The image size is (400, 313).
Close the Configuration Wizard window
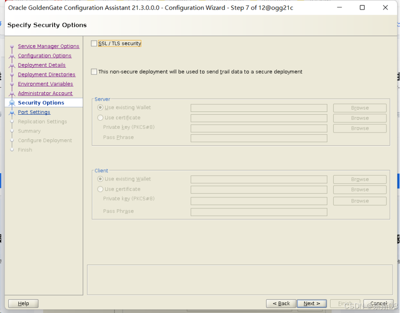pos(385,8)
